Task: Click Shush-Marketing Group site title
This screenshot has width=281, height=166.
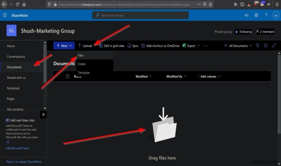Action: [48, 31]
